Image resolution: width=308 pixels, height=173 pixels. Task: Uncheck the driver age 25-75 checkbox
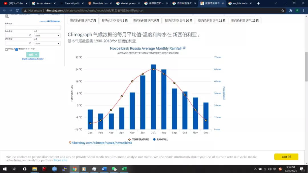click(17, 50)
